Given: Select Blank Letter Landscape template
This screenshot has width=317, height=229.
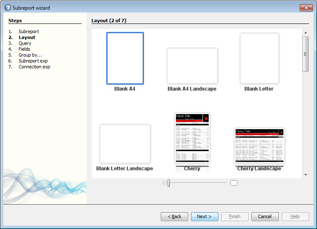Looking at the screenshot, I should [125, 143].
